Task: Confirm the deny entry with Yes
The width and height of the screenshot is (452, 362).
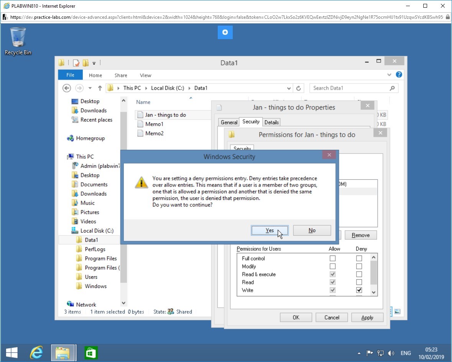Action: (x=270, y=230)
